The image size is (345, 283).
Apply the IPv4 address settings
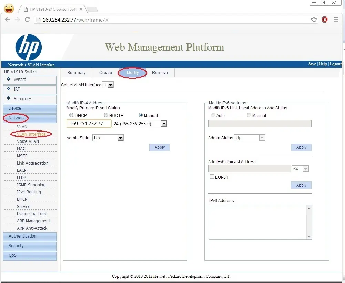pos(160,147)
